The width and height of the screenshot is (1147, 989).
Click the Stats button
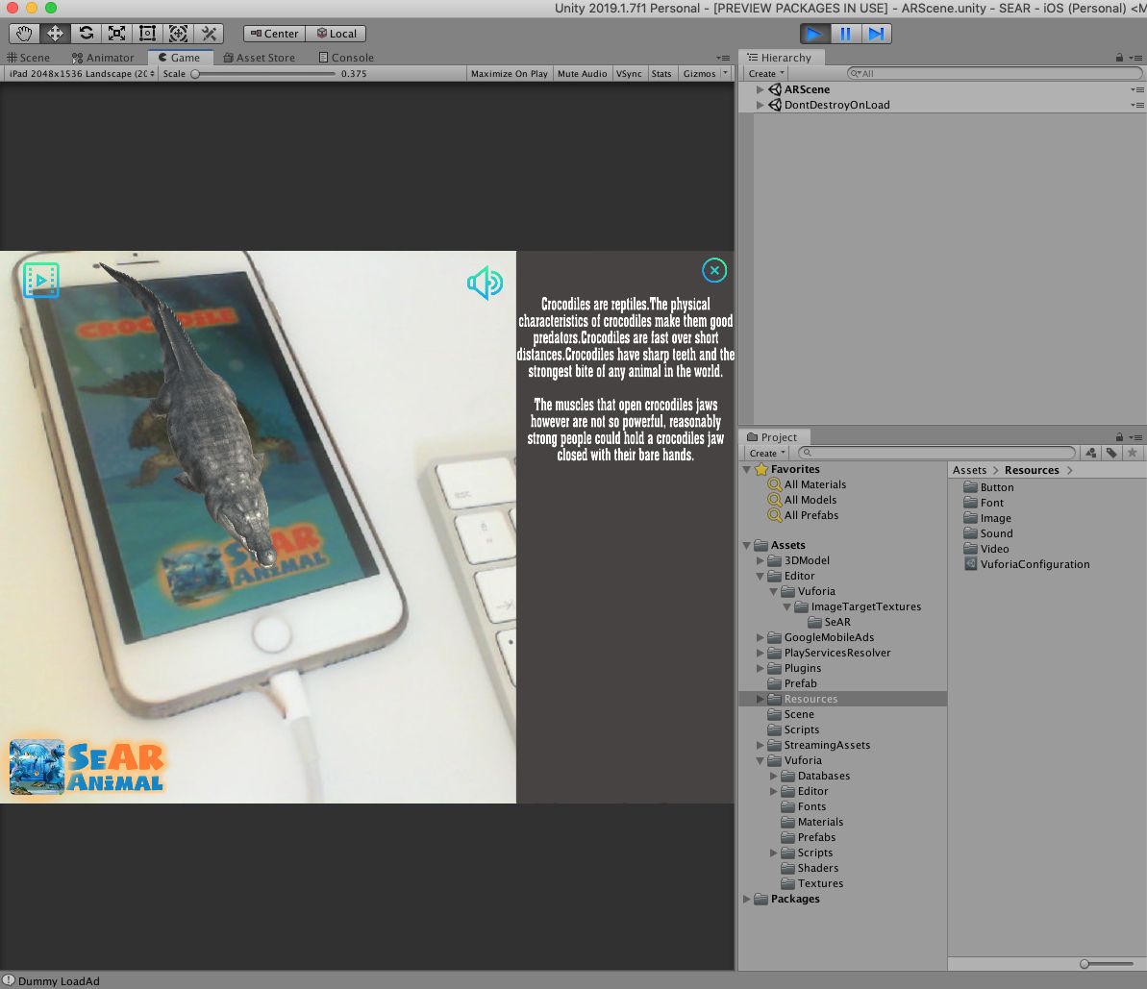661,74
